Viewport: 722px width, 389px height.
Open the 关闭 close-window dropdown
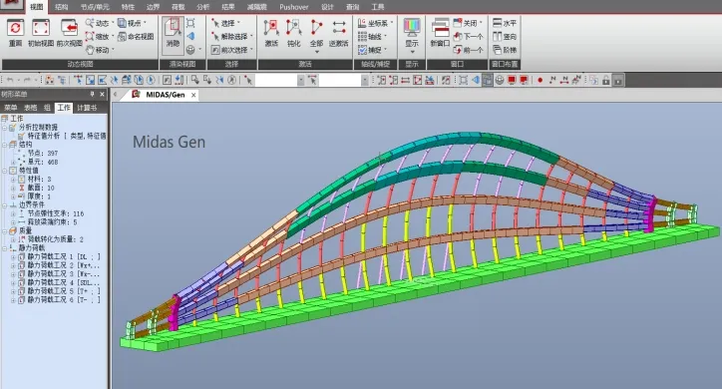click(x=469, y=23)
